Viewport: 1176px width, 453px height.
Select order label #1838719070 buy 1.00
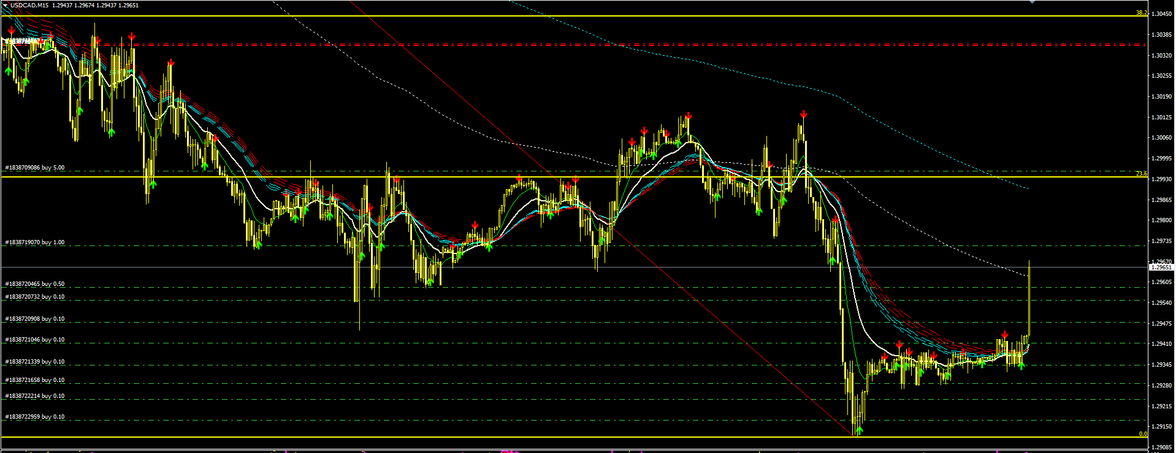pos(35,242)
